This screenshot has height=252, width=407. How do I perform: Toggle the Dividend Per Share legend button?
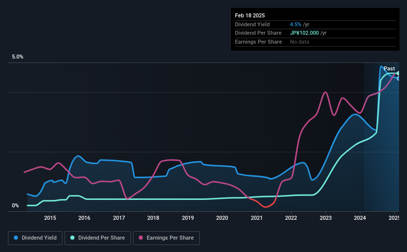(x=98, y=238)
